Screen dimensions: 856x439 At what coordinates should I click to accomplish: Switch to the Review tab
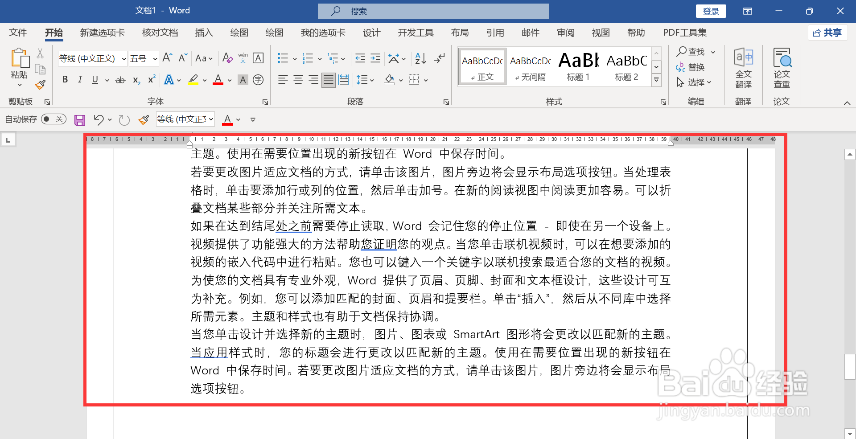pos(566,33)
